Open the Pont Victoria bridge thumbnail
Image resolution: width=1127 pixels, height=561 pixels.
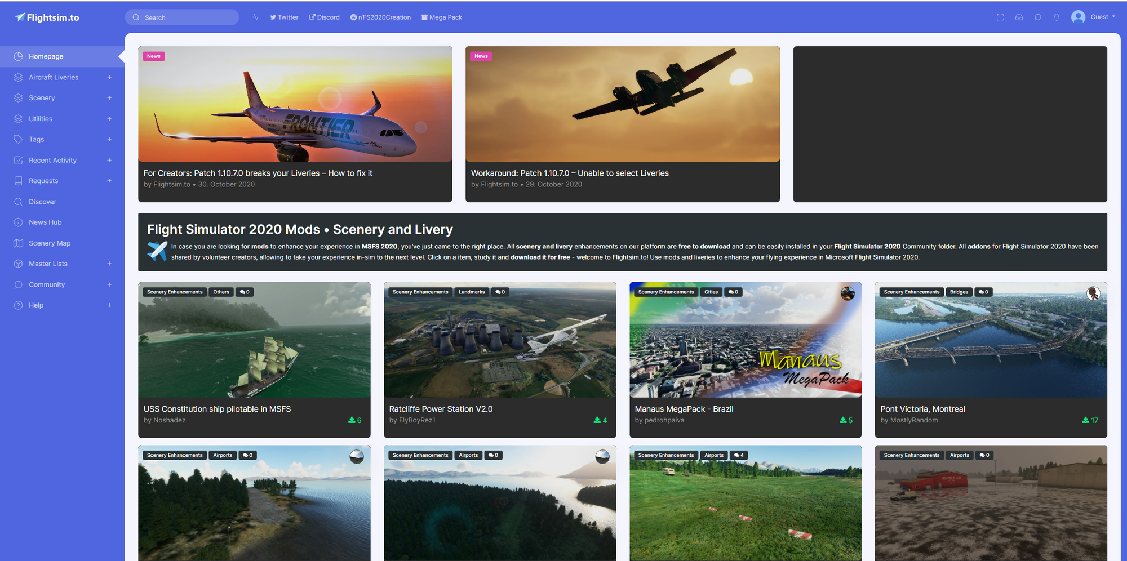991,340
